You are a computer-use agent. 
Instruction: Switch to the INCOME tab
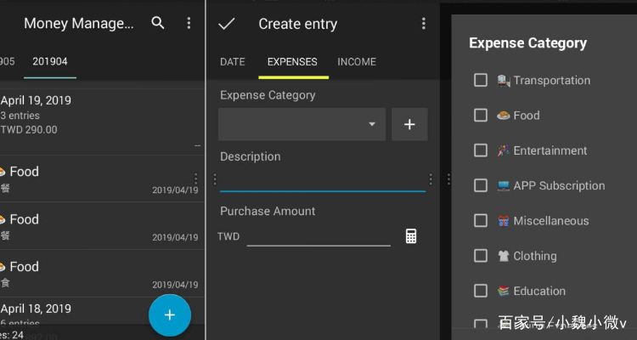[x=357, y=62]
